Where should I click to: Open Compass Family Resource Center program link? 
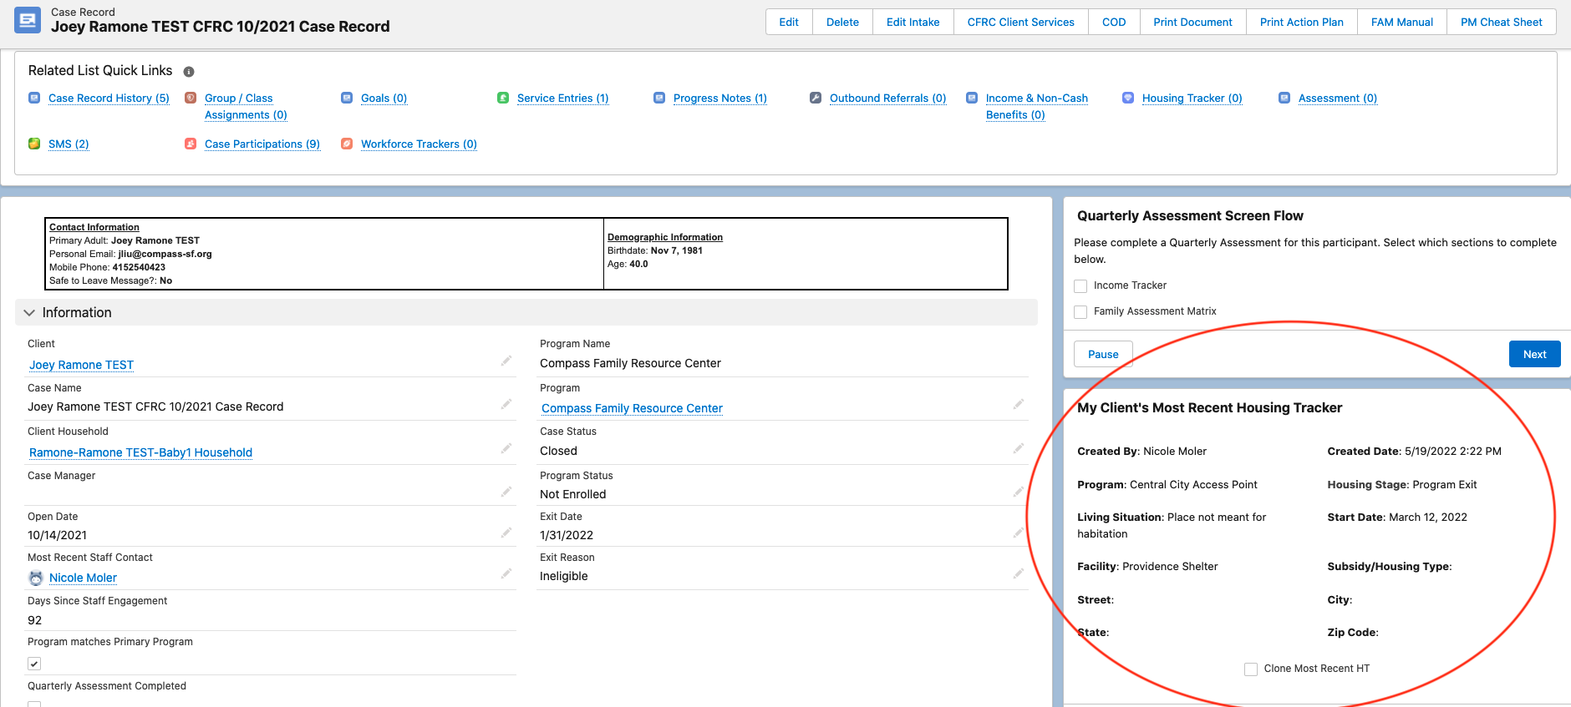(x=632, y=408)
